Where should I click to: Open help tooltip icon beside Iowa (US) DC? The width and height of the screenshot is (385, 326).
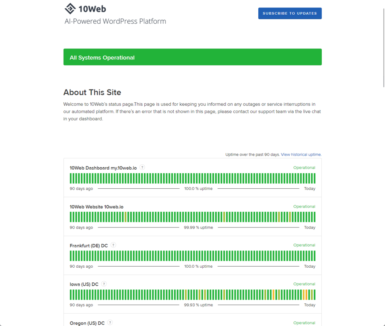(104, 284)
